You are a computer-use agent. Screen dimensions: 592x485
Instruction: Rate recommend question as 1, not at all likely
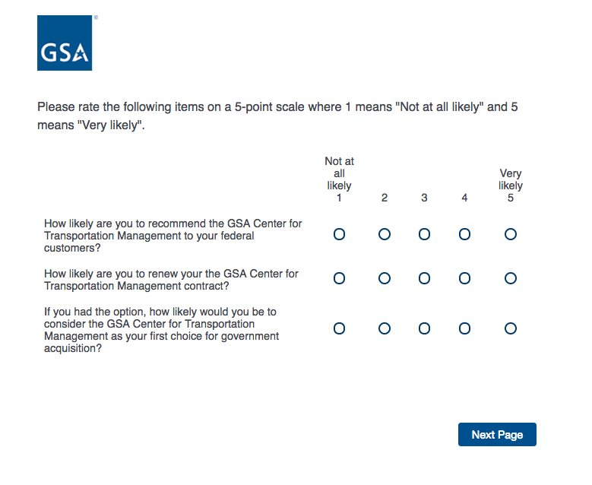tap(339, 234)
